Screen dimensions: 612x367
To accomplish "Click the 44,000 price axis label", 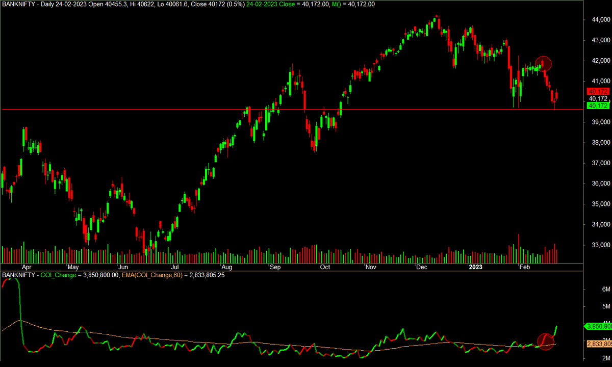I will 600,20.
